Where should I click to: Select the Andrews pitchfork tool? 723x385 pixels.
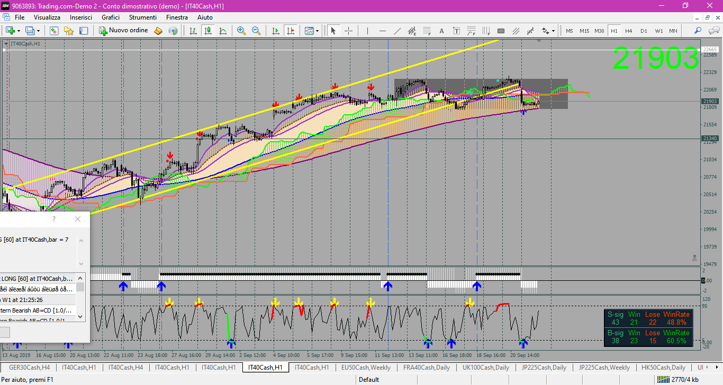tap(516, 31)
